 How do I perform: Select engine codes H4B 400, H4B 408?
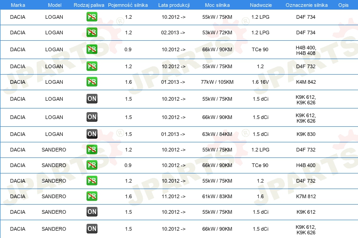pos(306,50)
